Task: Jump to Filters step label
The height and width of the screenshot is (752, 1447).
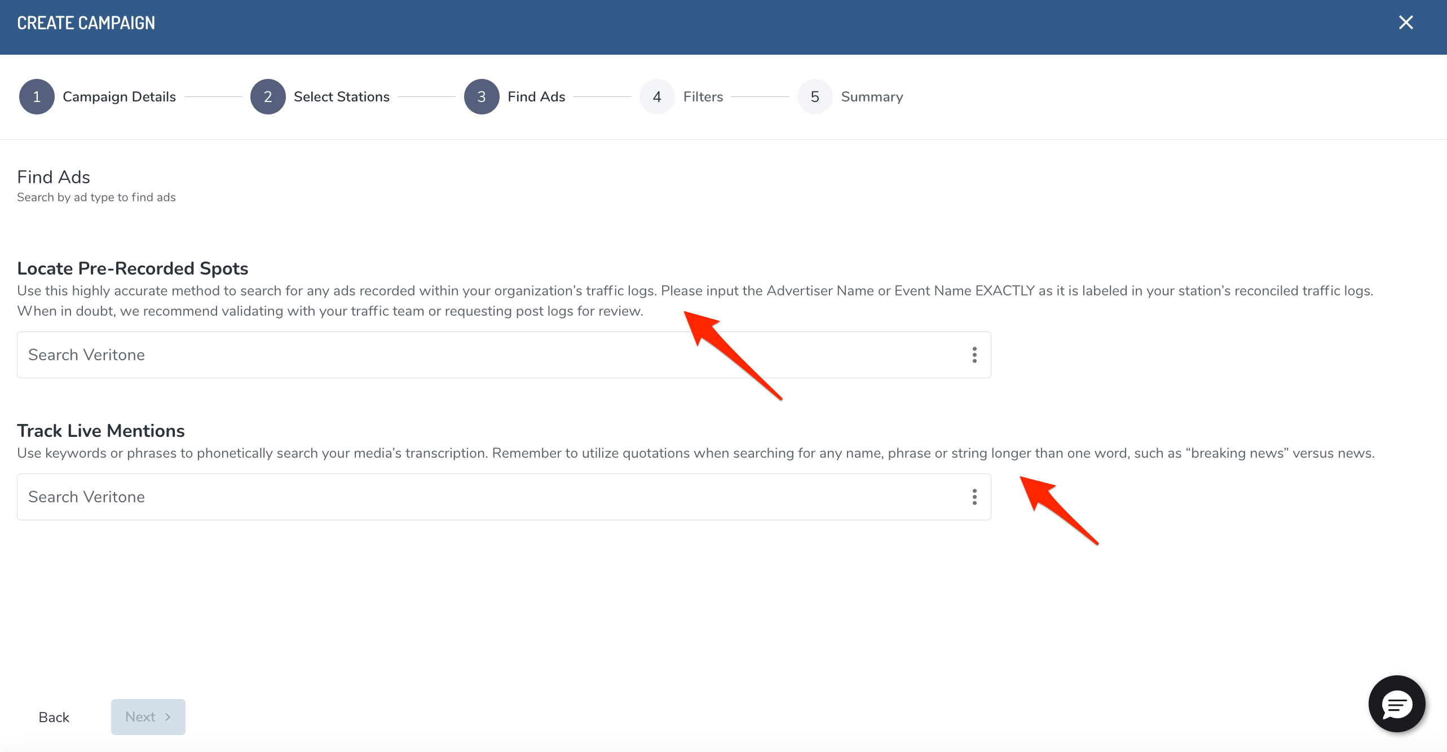Action: click(x=703, y=97)
